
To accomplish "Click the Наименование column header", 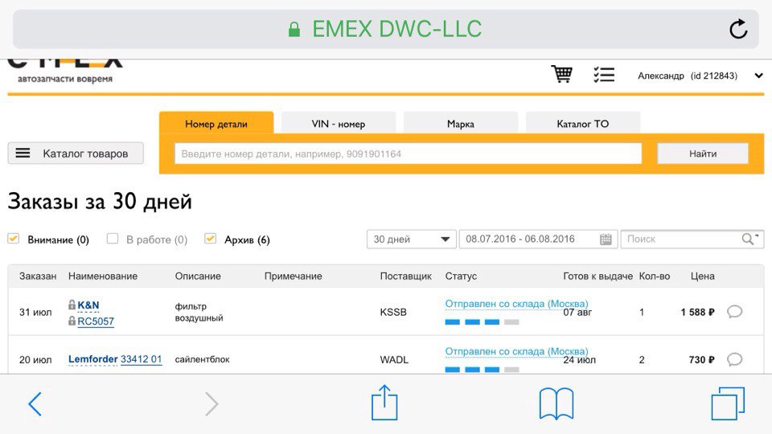I will click(103, 276).
